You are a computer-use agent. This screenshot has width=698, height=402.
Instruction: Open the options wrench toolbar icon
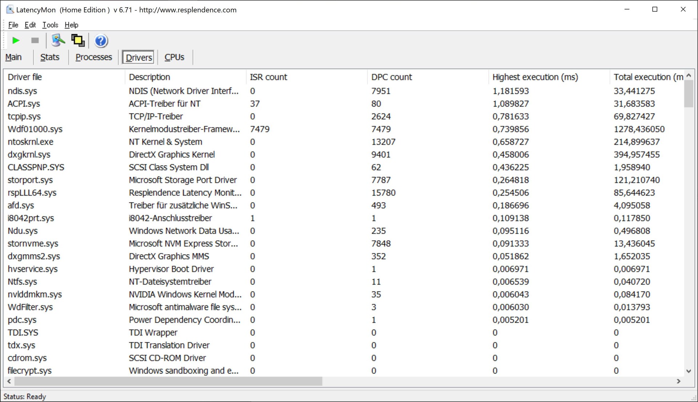pyautogui.click(x=58, y=40)
